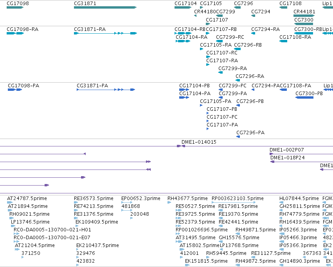Image resolution: width=333 pixels, height=267 pixels.
Task: Click the DME1-002P07 BAC clone label
Action: [x=287, y=150]
